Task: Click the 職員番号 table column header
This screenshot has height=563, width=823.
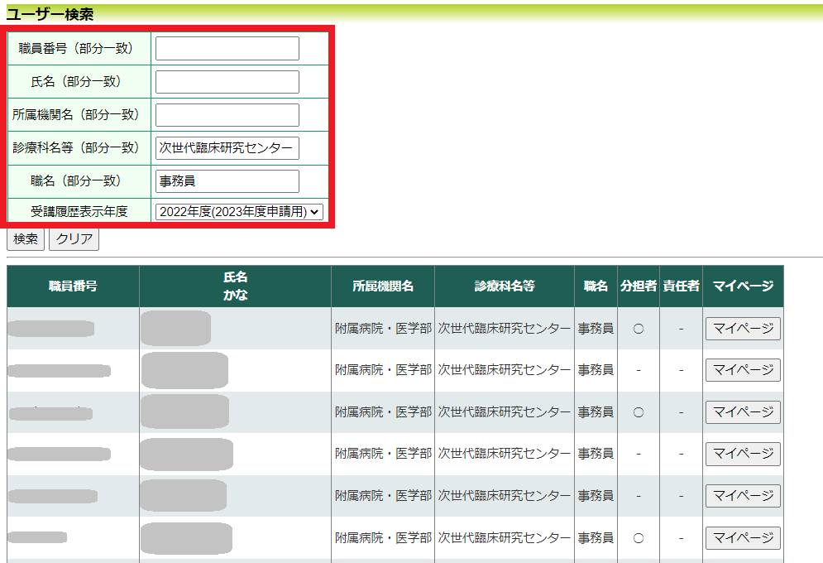Action: [73, 286]
